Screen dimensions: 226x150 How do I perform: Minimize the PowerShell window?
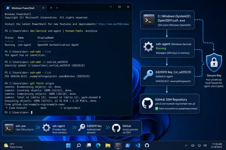pyautogui.click(x=111, y=7)
